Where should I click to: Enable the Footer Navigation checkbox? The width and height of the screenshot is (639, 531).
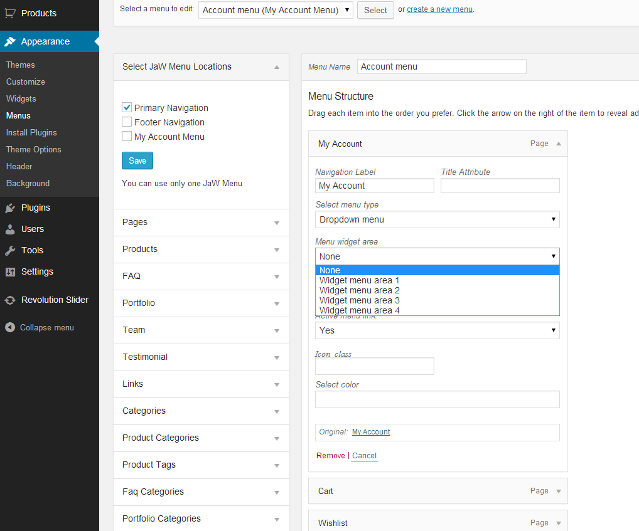pos(127,122)
